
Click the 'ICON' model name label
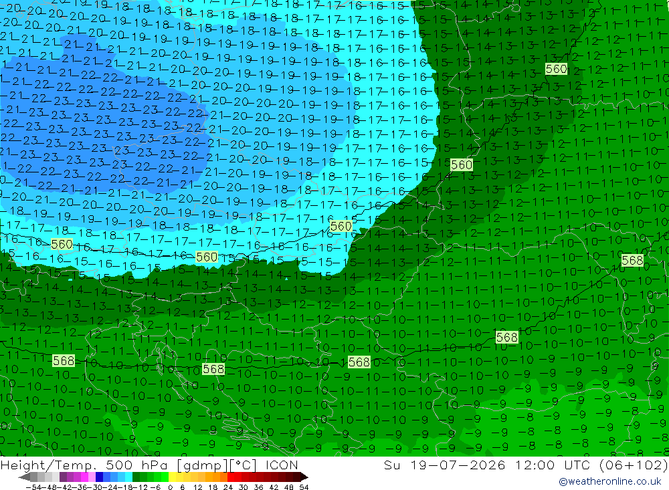coord(282,465)
